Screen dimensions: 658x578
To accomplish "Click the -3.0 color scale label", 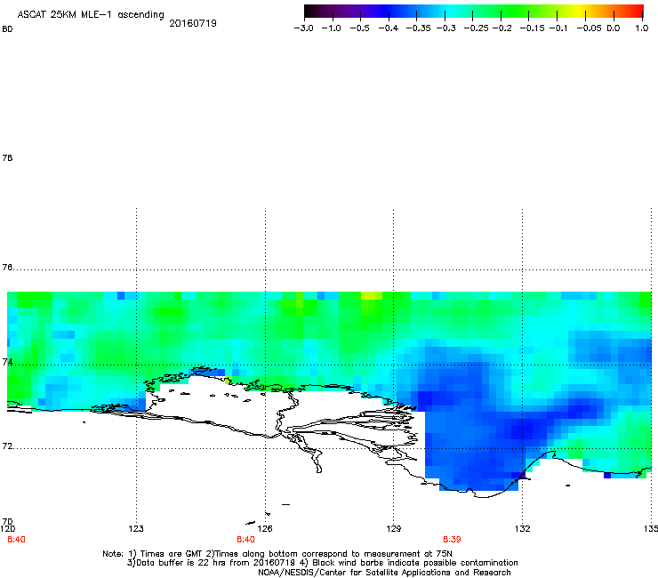I will tap(304, 28).
